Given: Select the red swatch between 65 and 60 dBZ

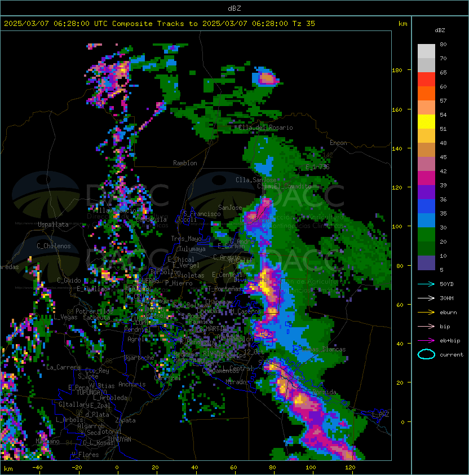Looking at the screenshot, I should (x=426, y=80).
